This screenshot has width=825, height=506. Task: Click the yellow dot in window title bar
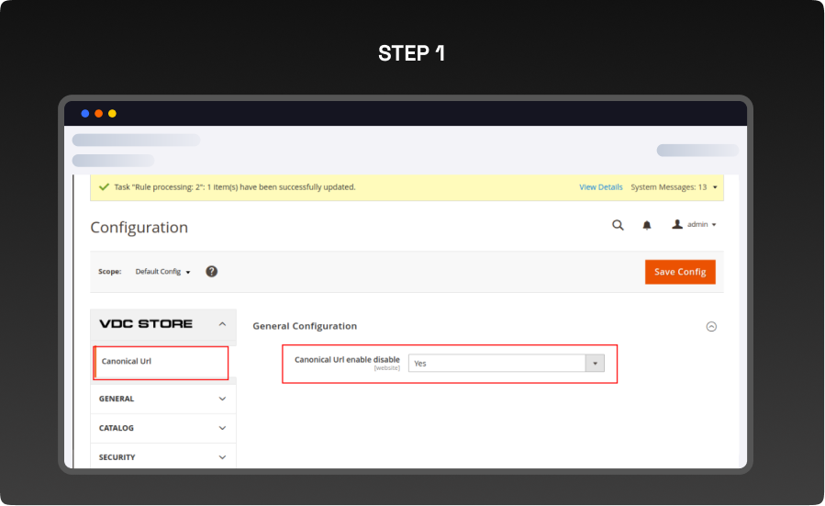point(112,114)
